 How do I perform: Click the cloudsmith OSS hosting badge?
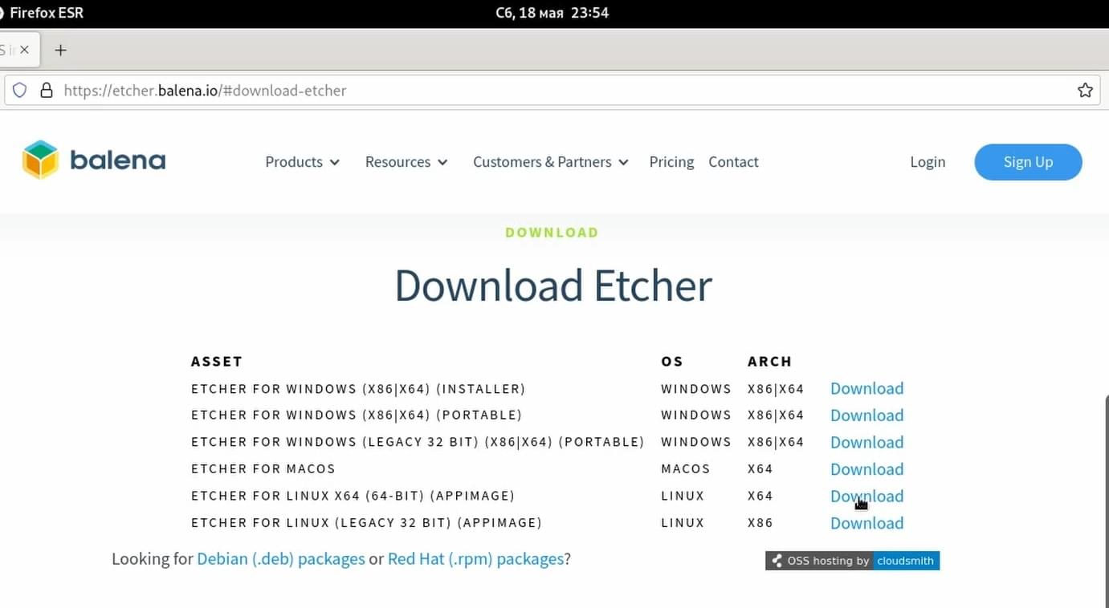[x=852, y=561]
